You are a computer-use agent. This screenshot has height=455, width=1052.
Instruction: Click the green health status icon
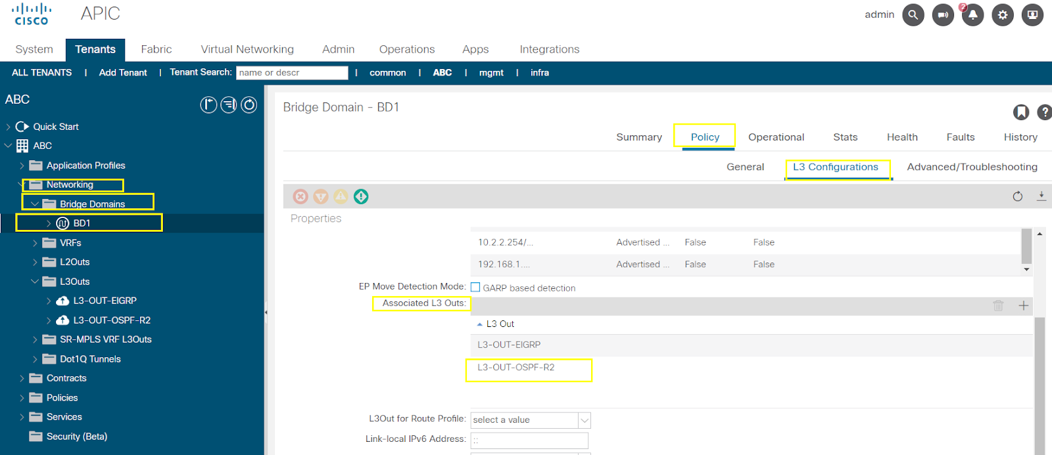(361, 196)
